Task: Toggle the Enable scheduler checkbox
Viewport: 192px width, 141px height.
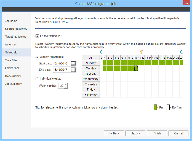Action: pyautogui.click(x=37, y=36)
